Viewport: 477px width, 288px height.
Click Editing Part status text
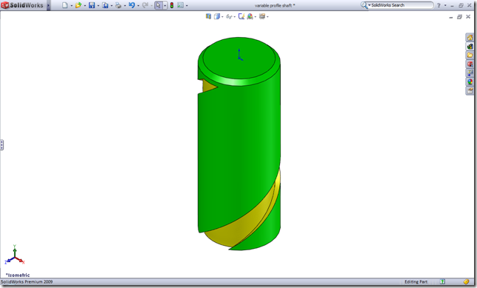[x=416, y=282]
